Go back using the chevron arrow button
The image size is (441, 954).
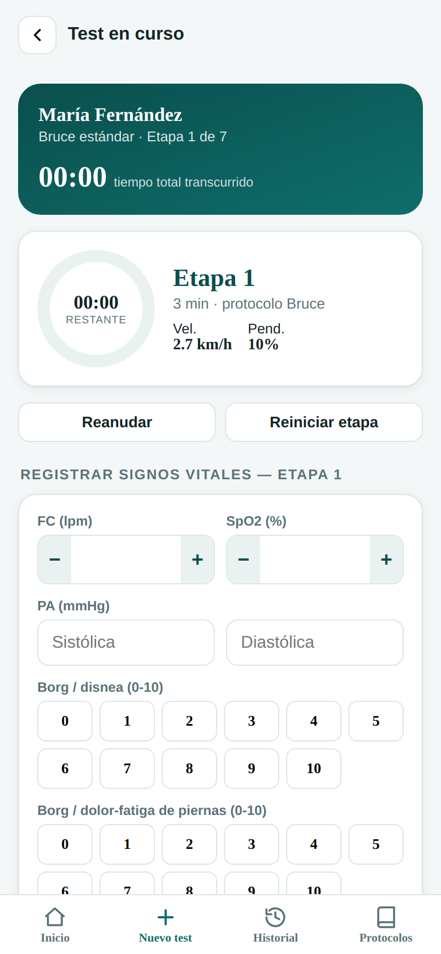pyautogui.click(x=37, y=35)
